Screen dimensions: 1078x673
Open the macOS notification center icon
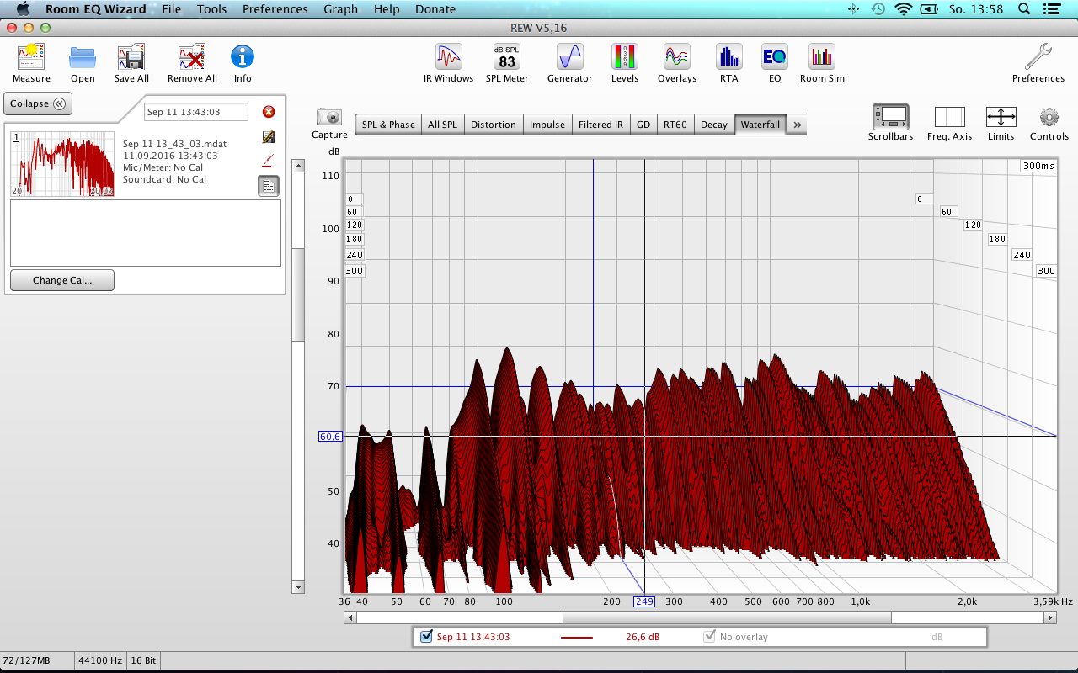[1050, 9]
